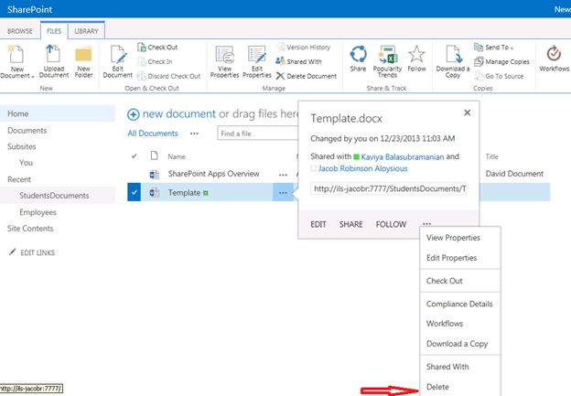
Task: Click the Share ribbon icon
Action: [x=359, y=54]
